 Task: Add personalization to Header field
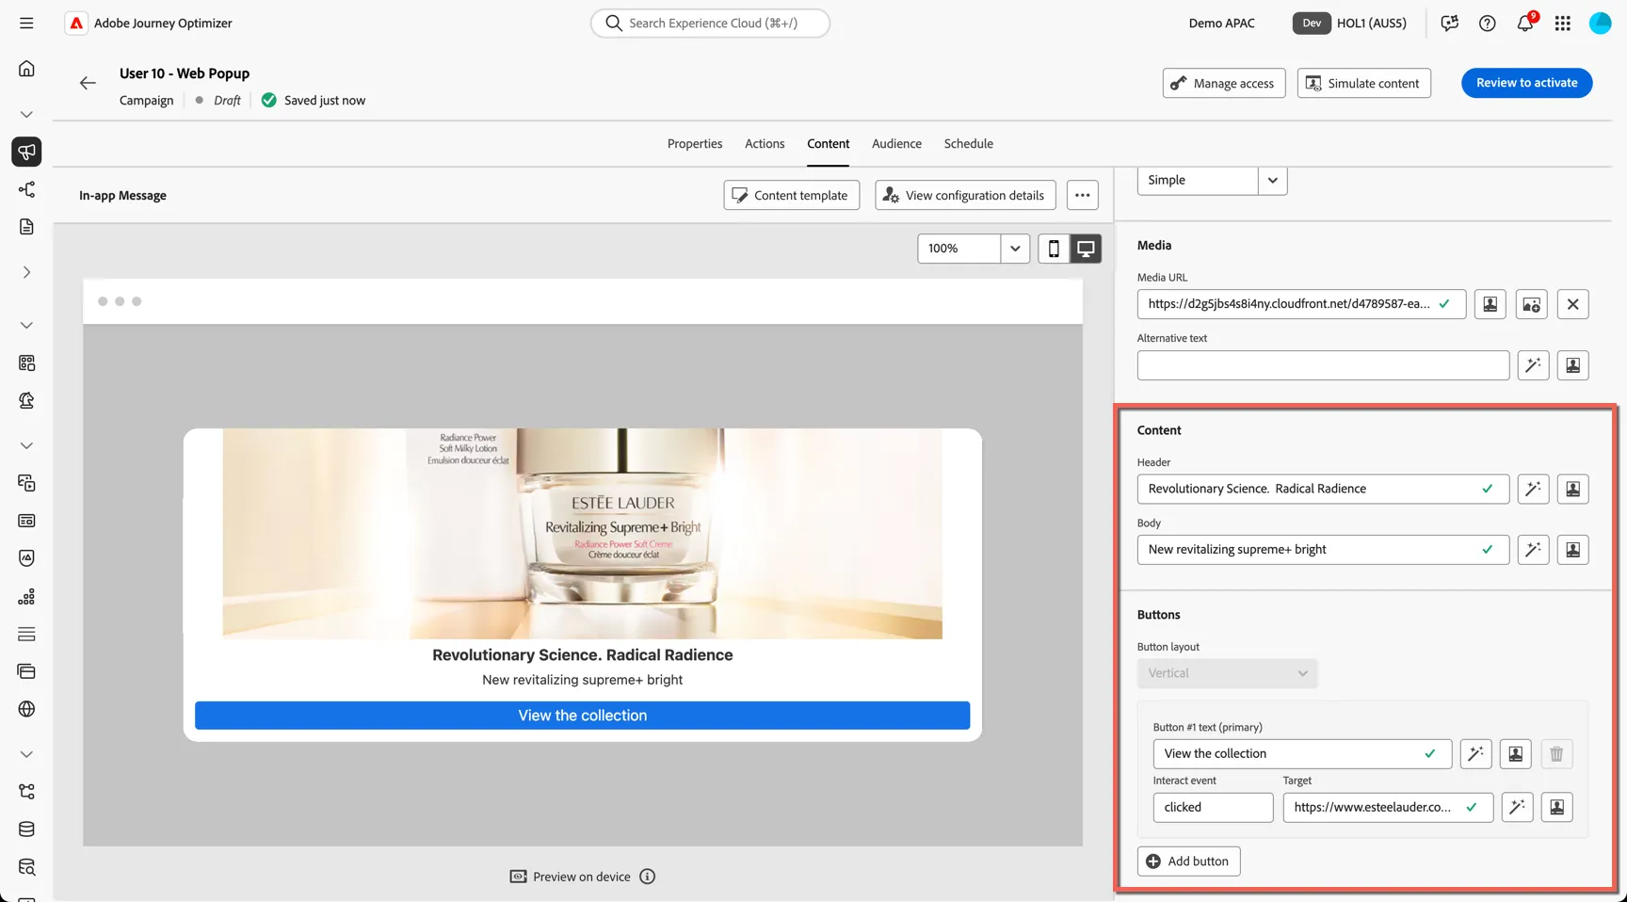[x=1572, y=489]
